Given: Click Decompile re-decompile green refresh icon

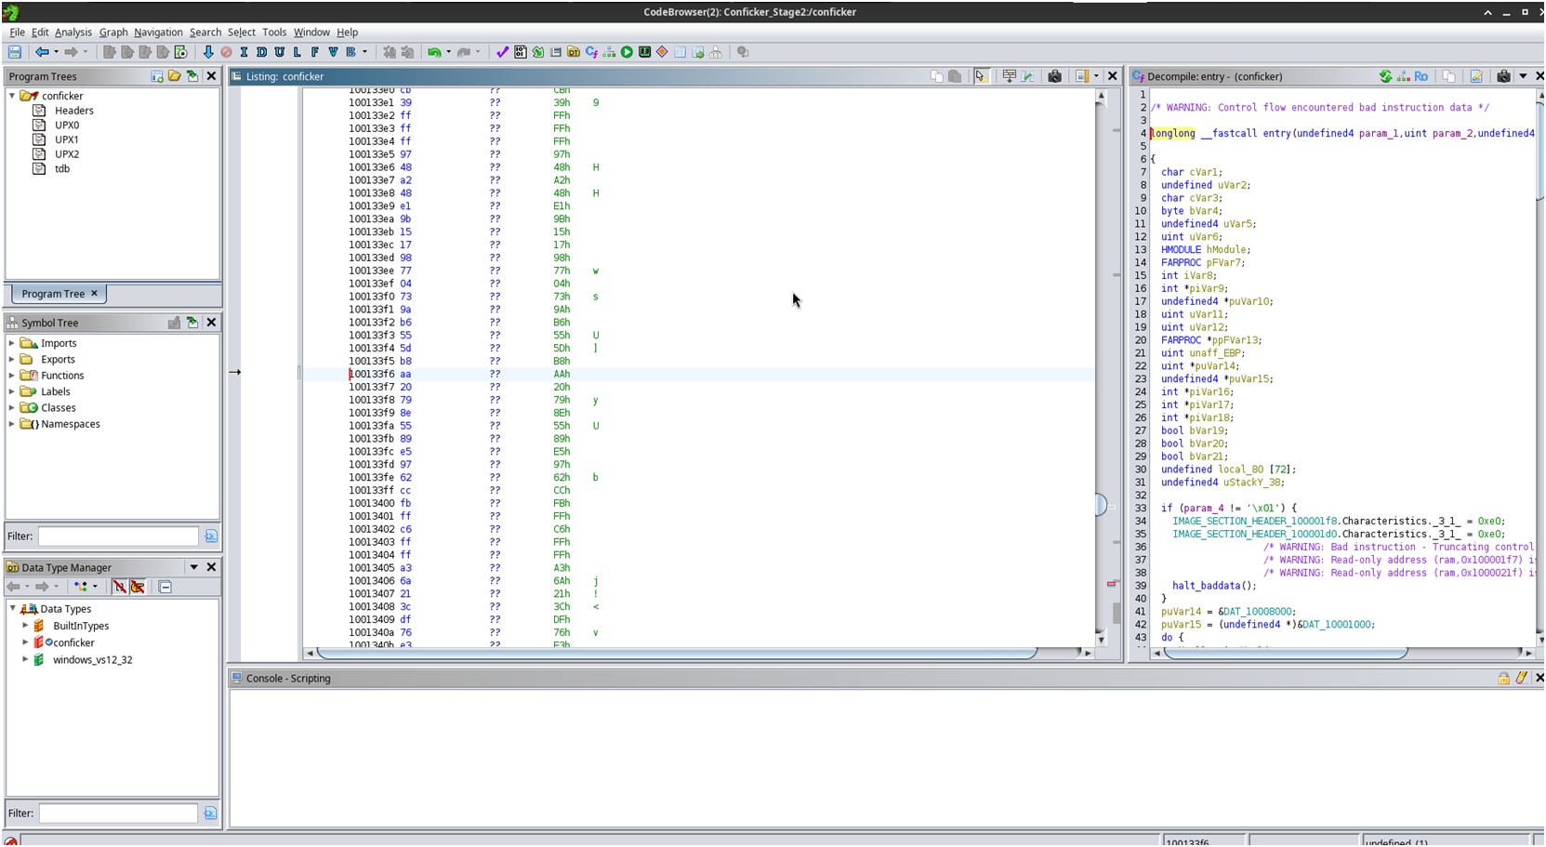Looking at the screenshot, I should click(1386, 76).
